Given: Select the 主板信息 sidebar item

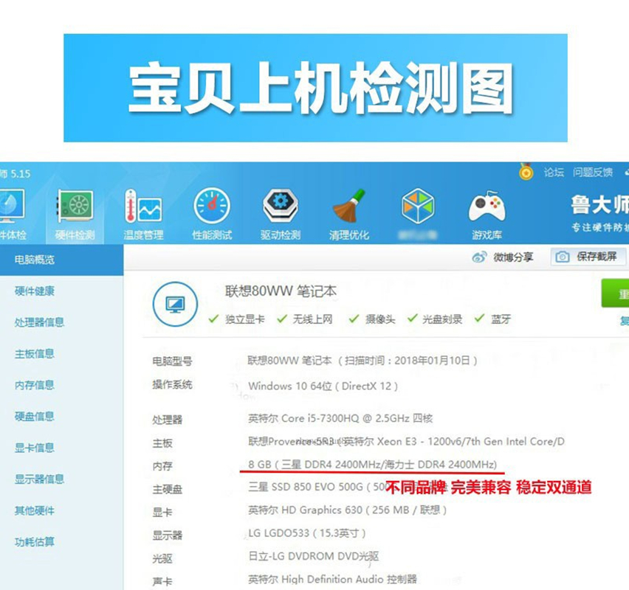Looking at the screenshot, I should coord(35,353).
